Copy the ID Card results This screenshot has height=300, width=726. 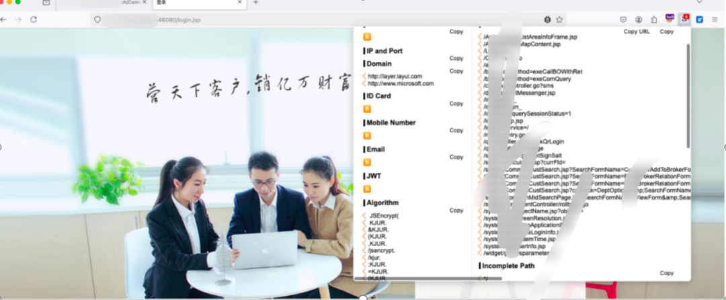(x=456, y=104)
